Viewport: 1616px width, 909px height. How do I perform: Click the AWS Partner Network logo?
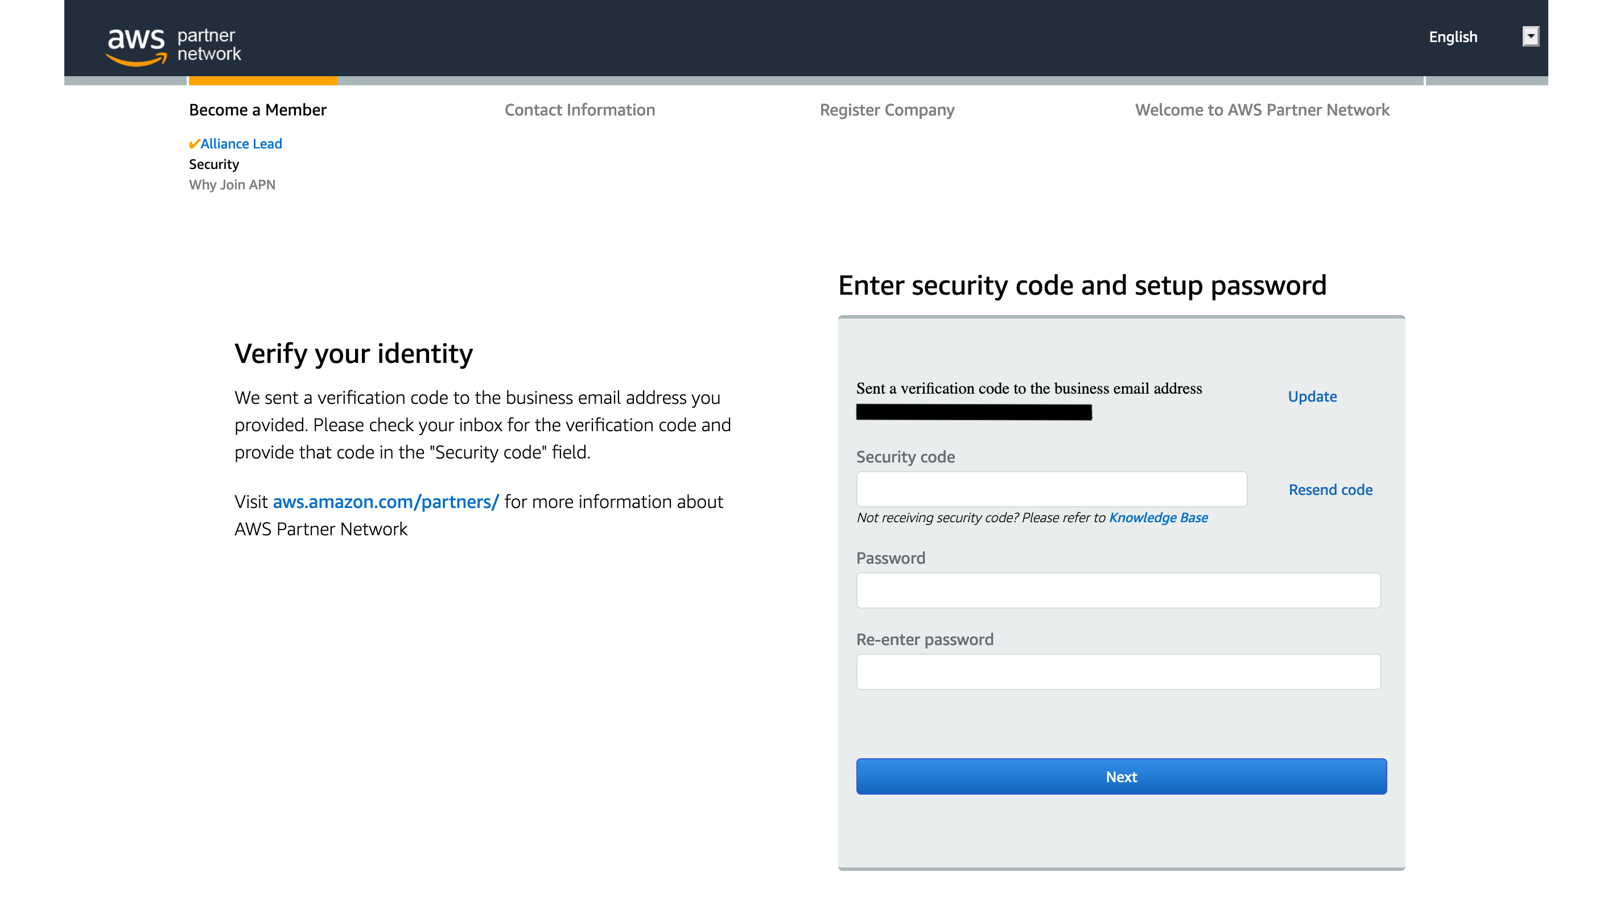click(x=174, y=46)
